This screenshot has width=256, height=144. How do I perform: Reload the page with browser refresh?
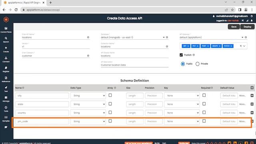coord(16,10)
